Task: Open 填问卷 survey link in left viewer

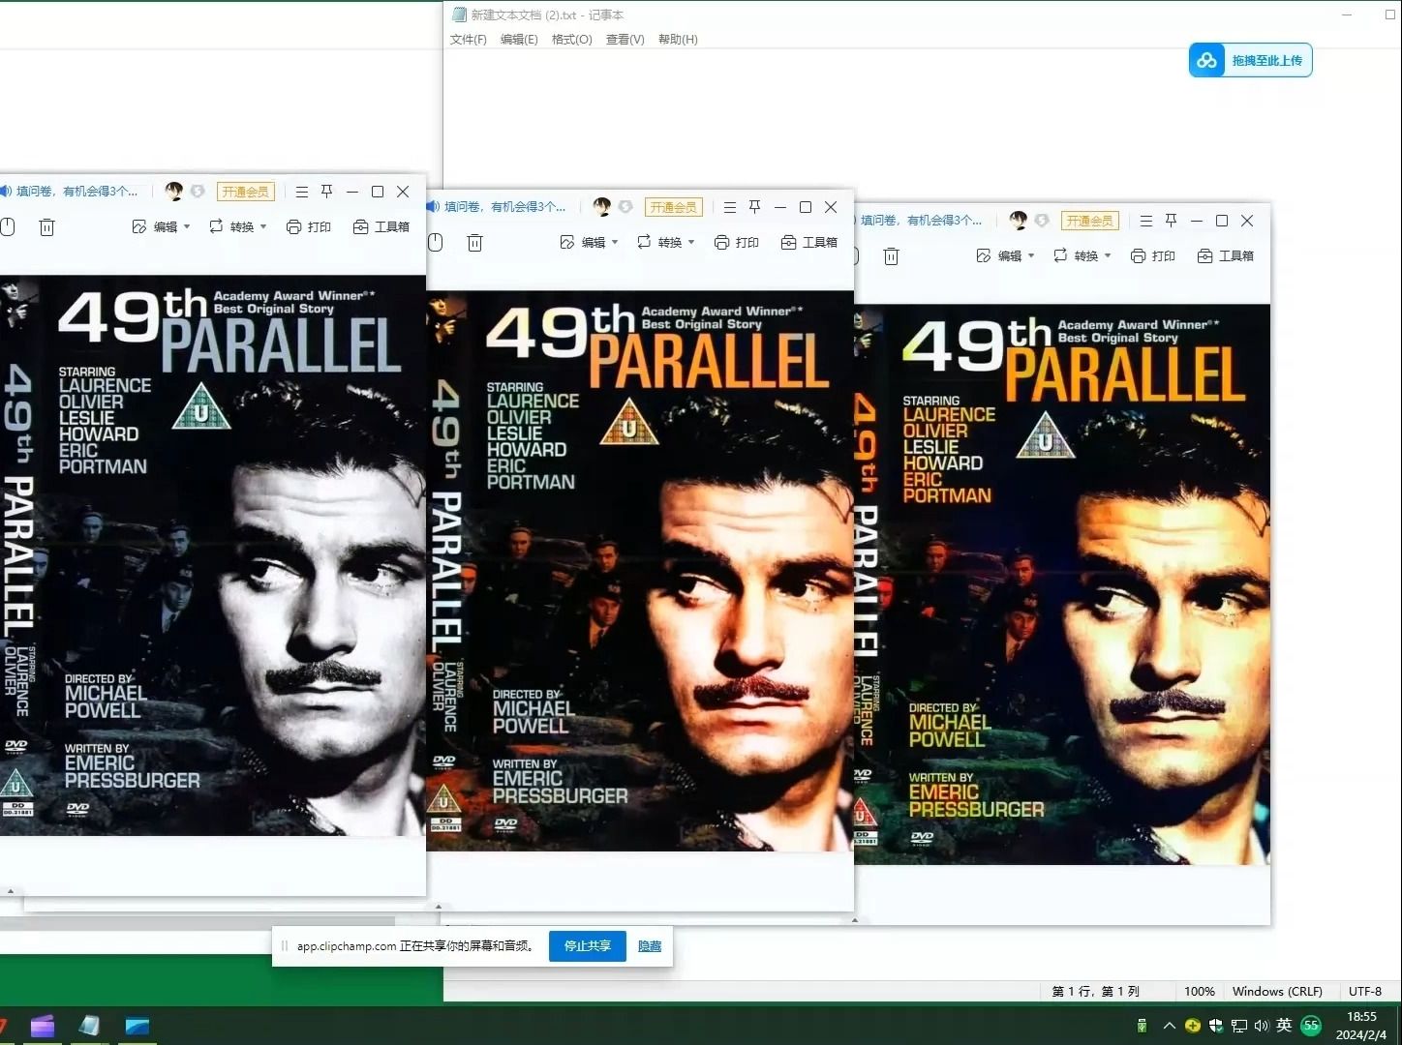Action: (x=76, y=192)
